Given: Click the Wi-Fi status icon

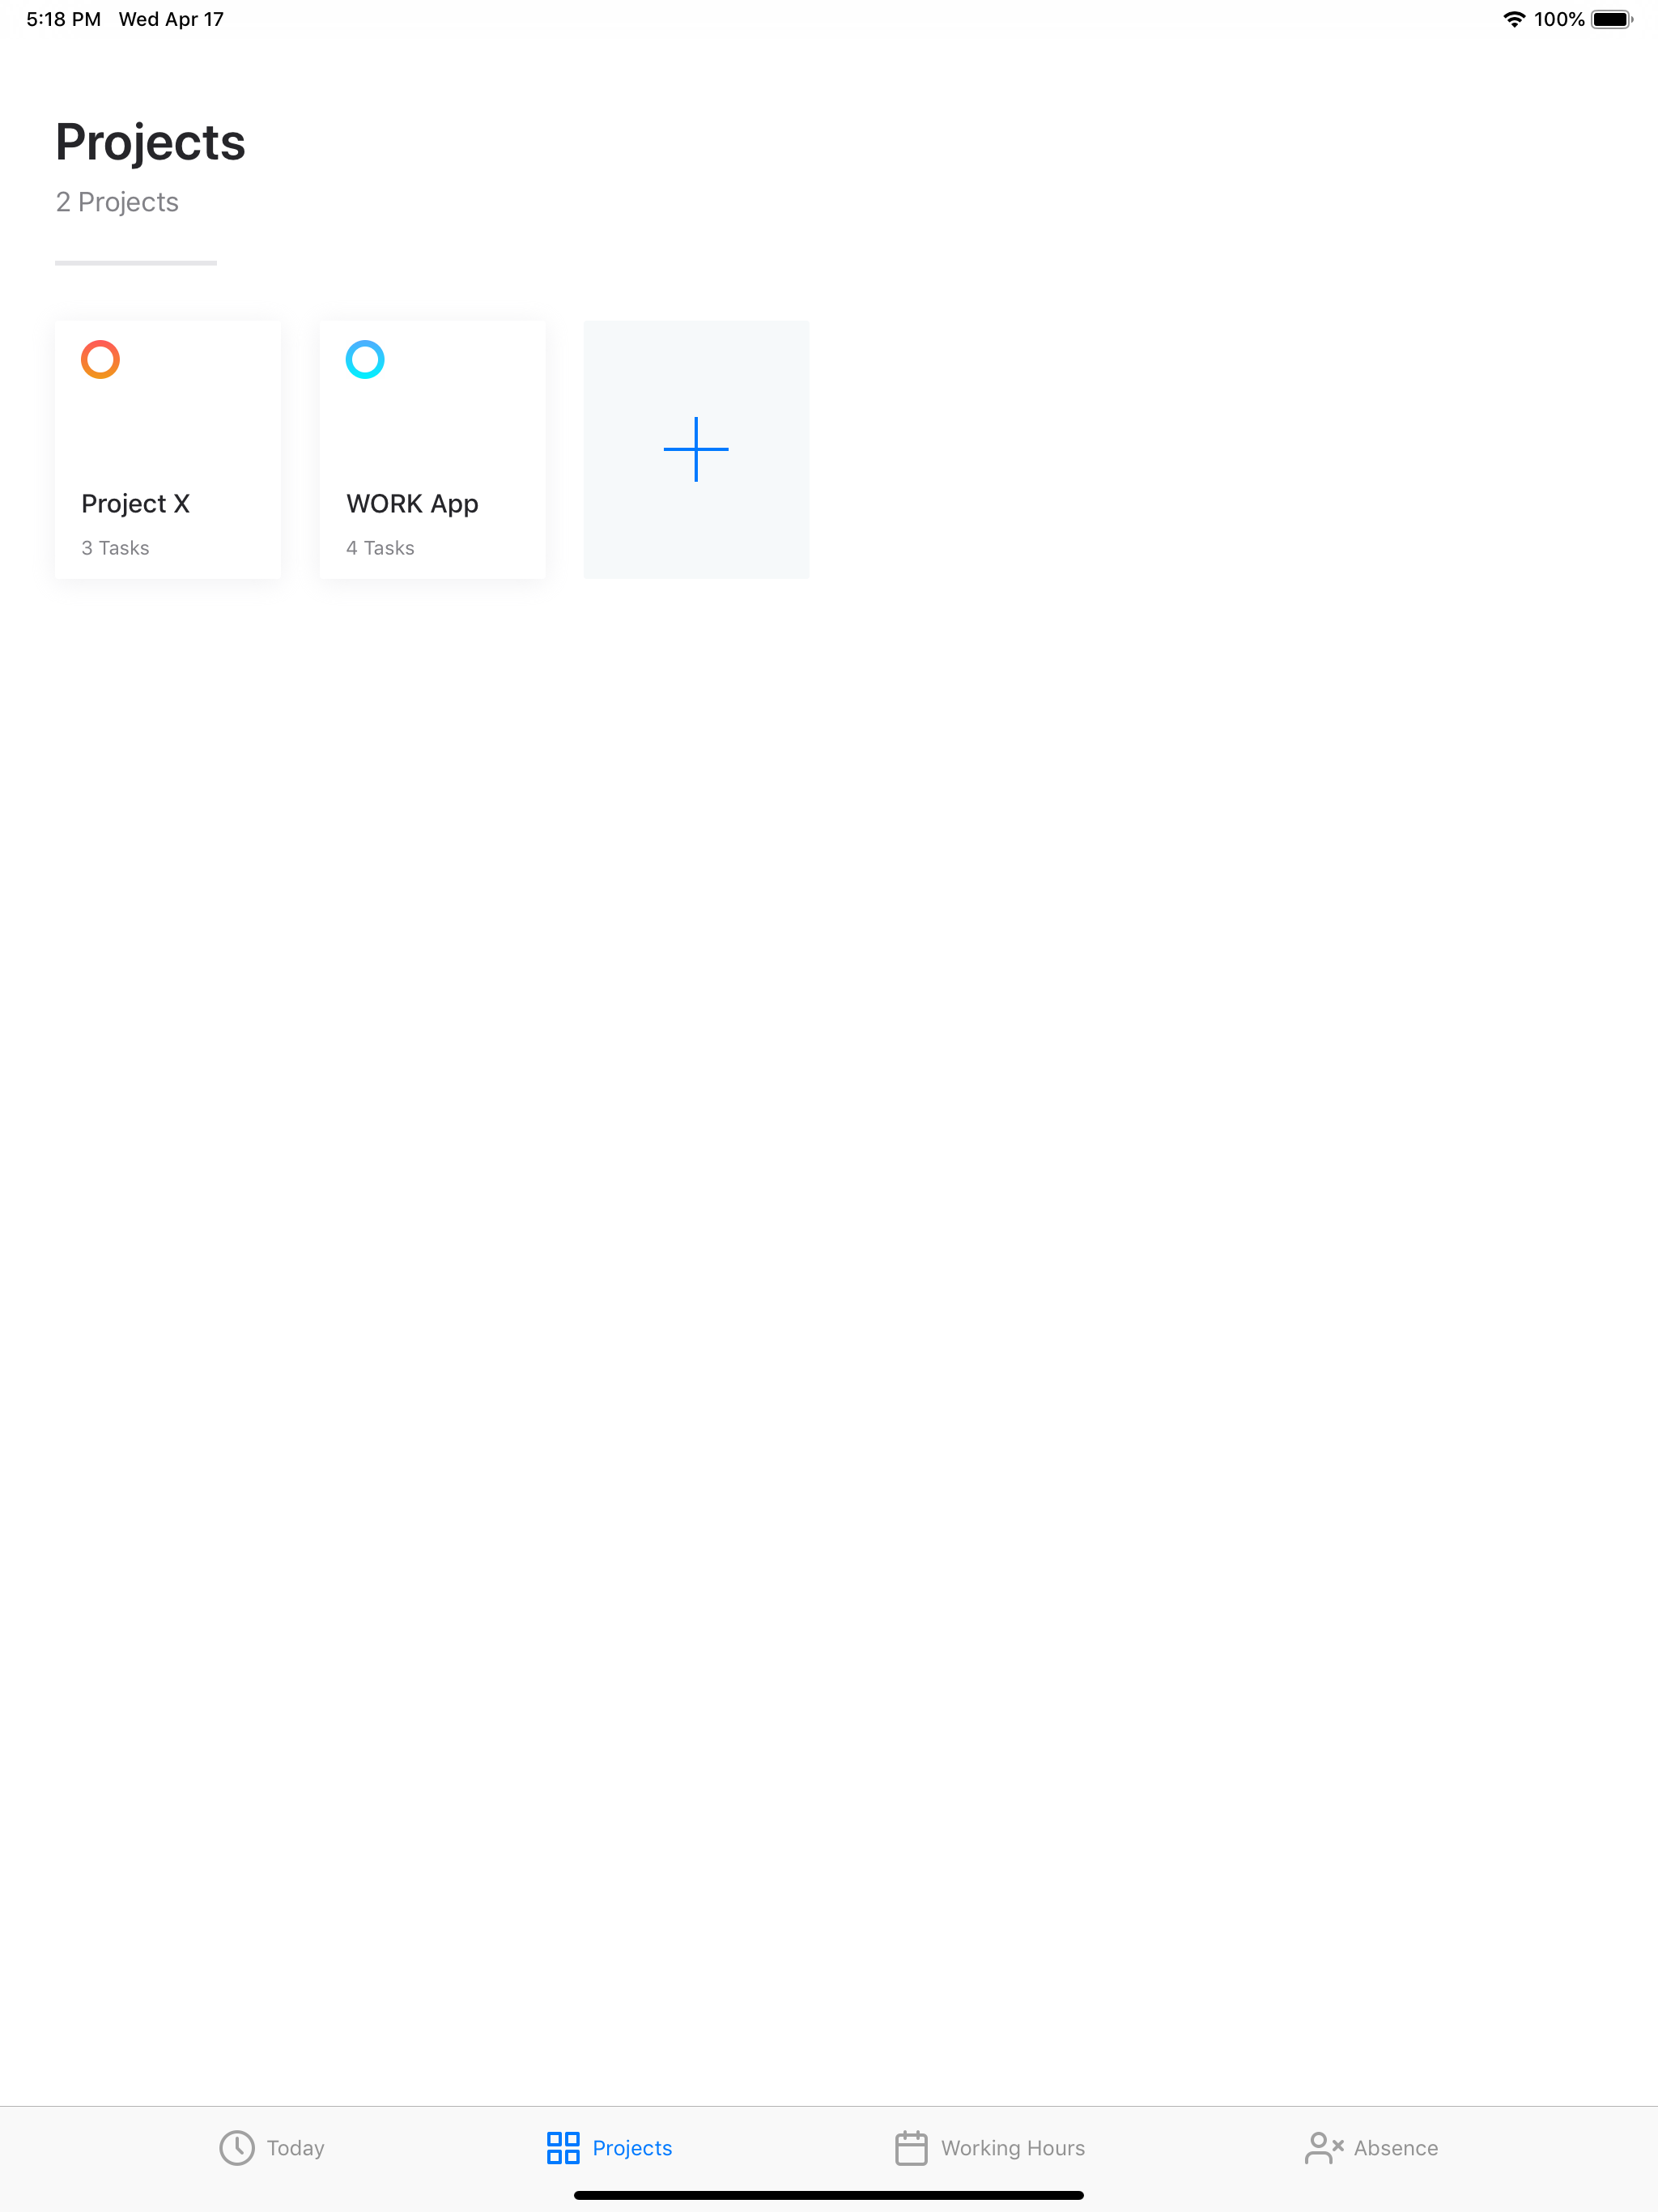Looking at the screenshot, I should point(1514,19).
